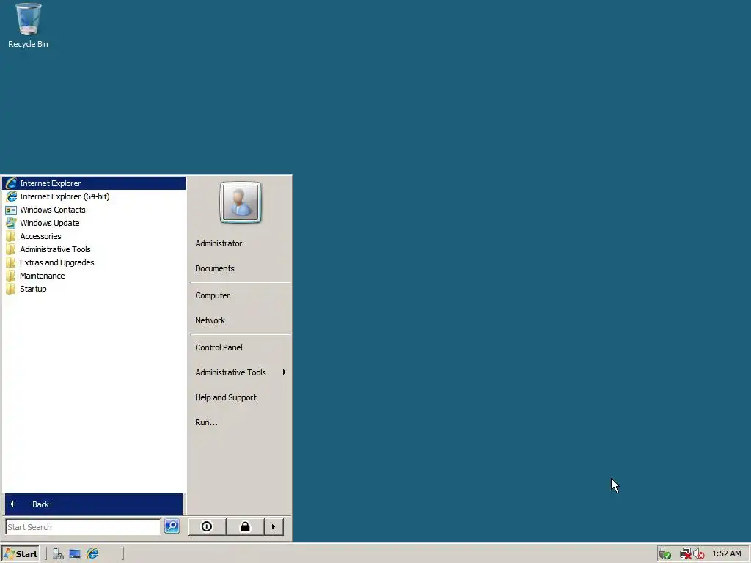
Task: Click the security status tray icon
Action: (664, 554)
